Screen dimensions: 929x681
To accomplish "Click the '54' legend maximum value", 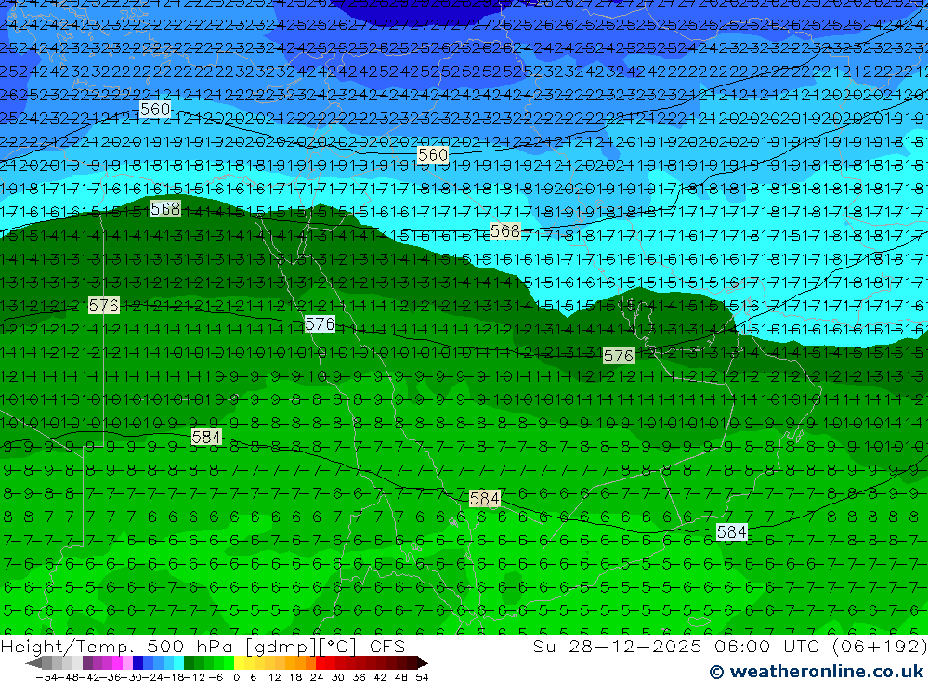I will pos(422,677).
